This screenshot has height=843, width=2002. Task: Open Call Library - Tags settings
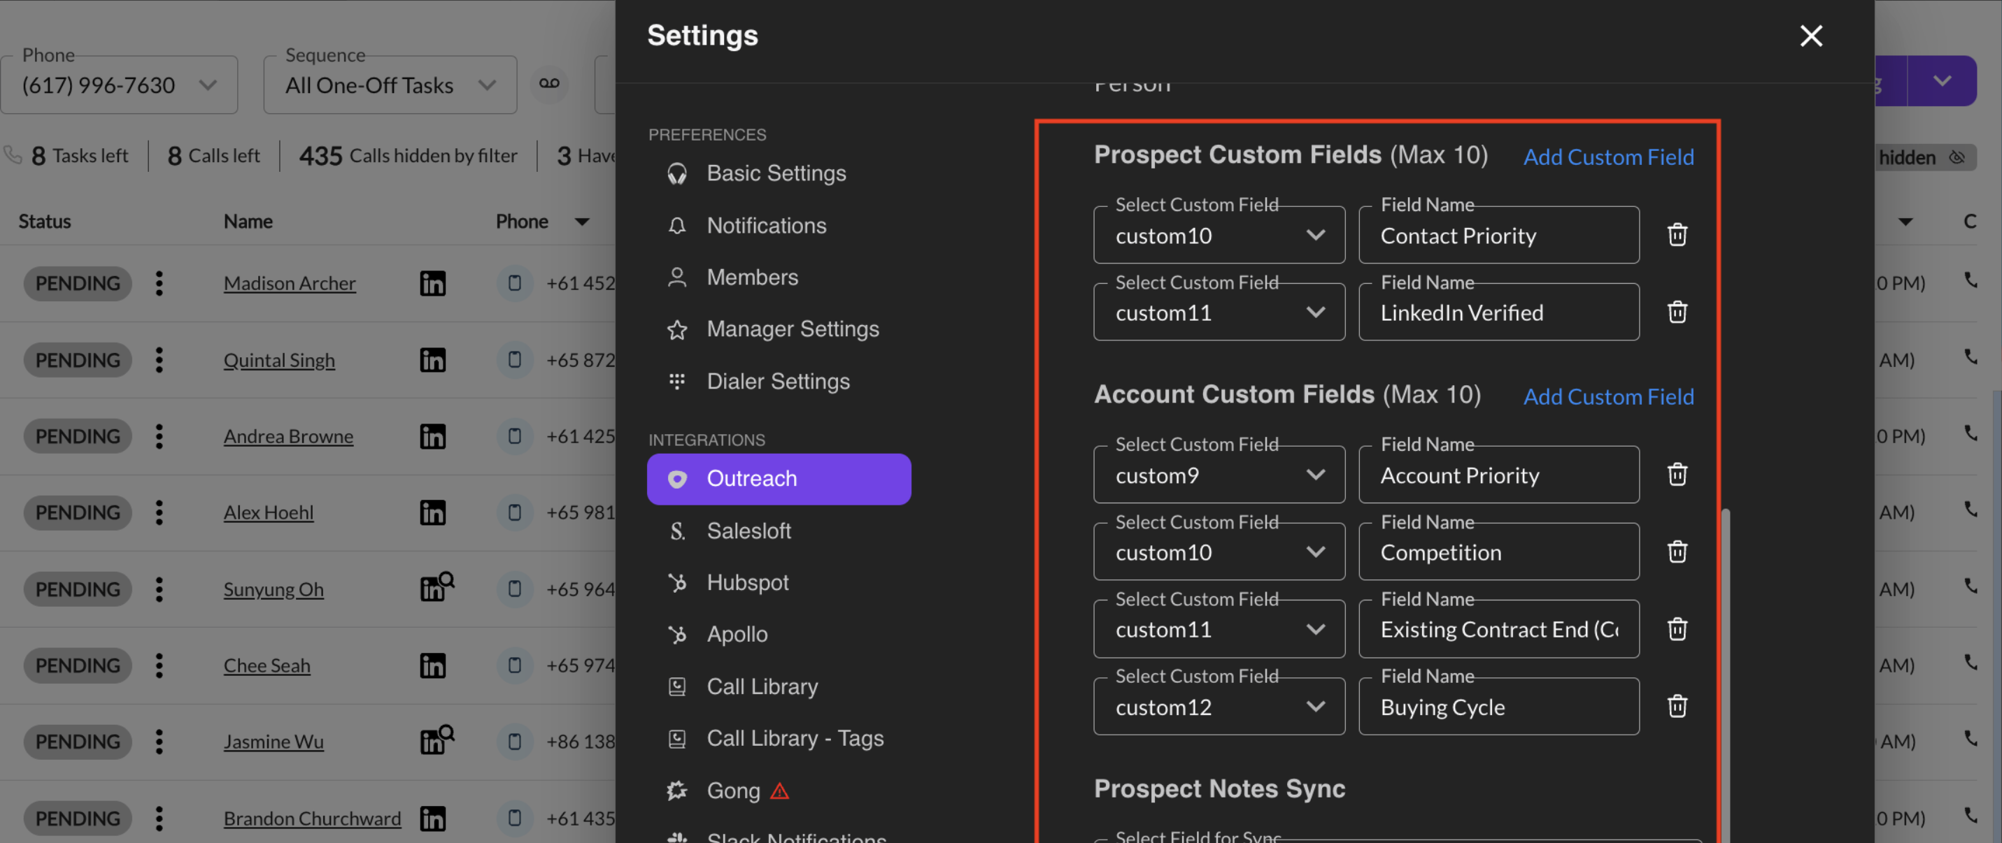point(779,739)
